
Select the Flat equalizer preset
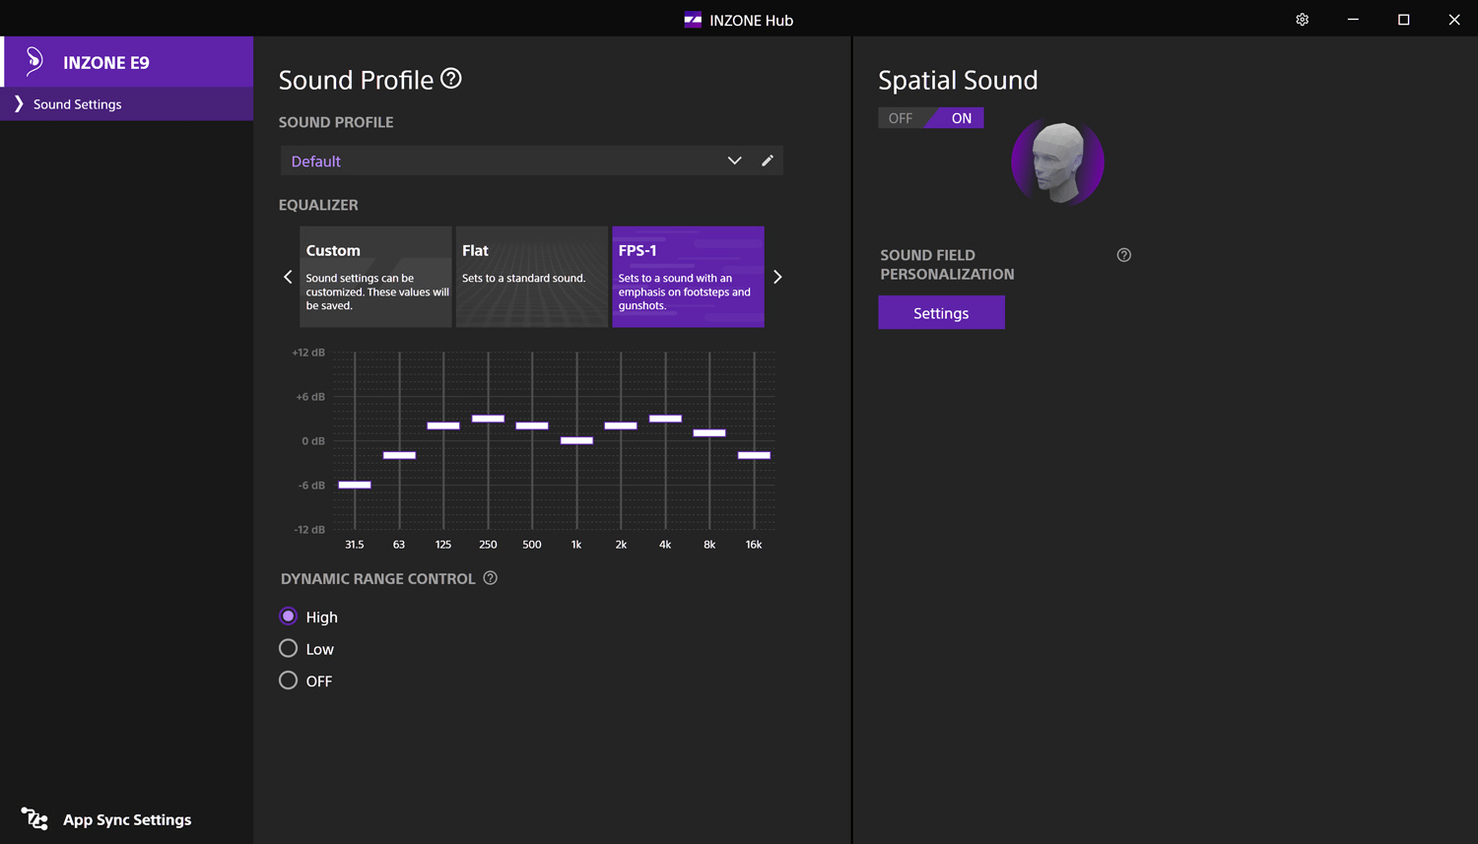(x=531, y=277)
